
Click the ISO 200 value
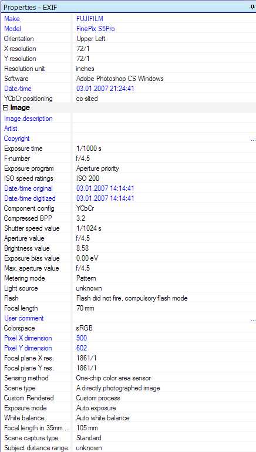tap(87, 178)
